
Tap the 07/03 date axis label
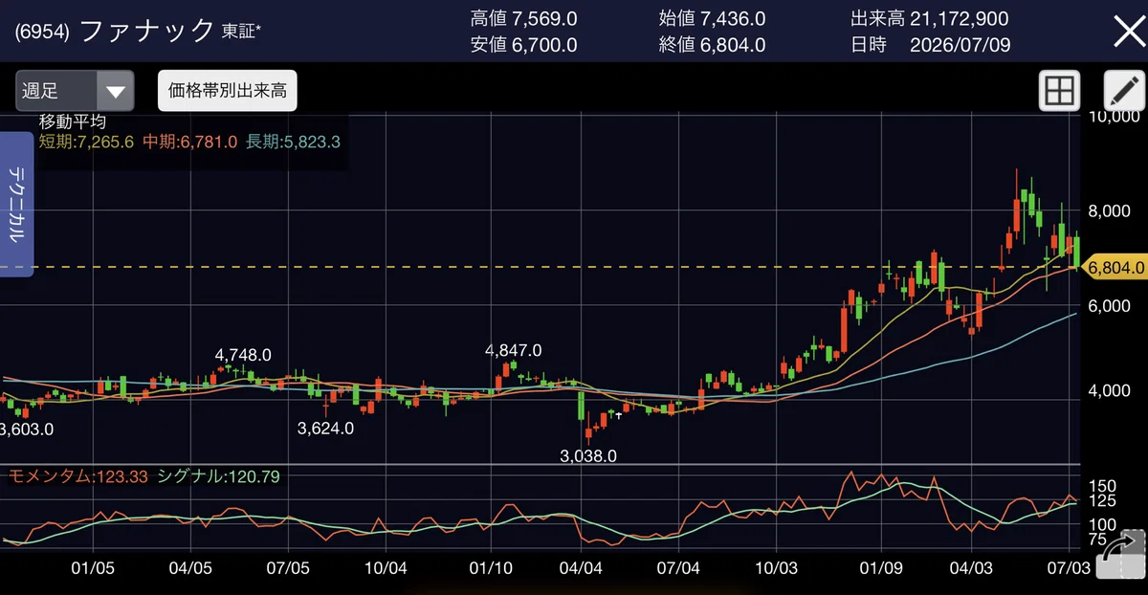(x=1069, y=567)
